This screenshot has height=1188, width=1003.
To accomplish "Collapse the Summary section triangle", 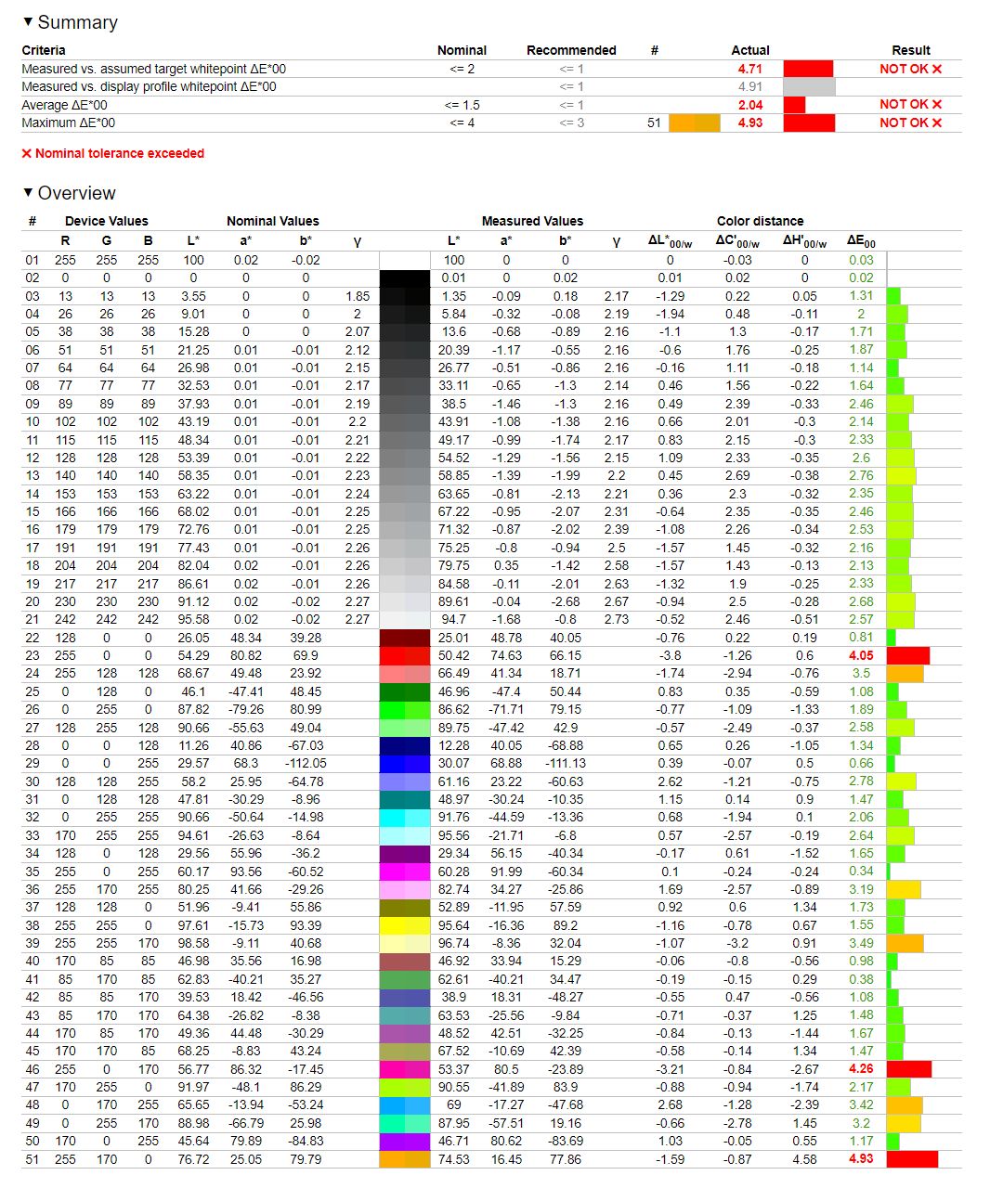I will 28,21.
